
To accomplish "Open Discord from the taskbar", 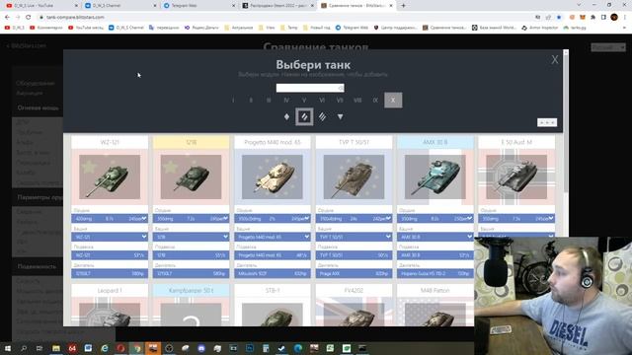I will click(x=201, y=348).
